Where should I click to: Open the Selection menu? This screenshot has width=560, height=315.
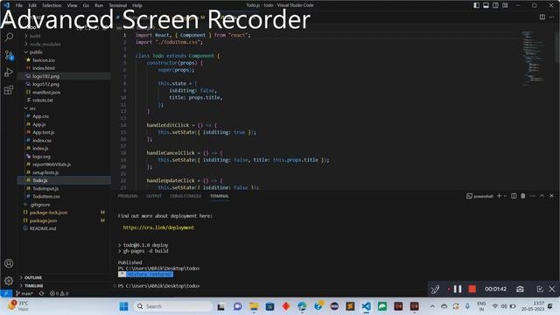(x=52, y=5)
